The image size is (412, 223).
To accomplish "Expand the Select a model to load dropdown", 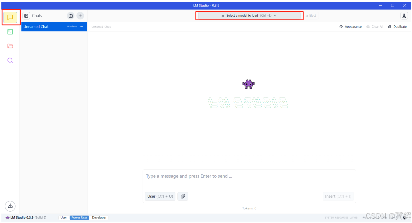I will pos(249,16).
